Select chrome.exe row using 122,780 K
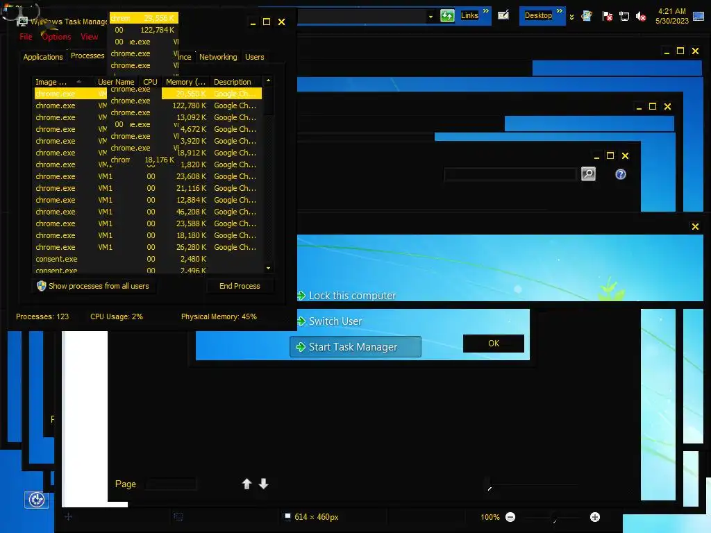The image size is (711, 533). click(x=148, y=105)
